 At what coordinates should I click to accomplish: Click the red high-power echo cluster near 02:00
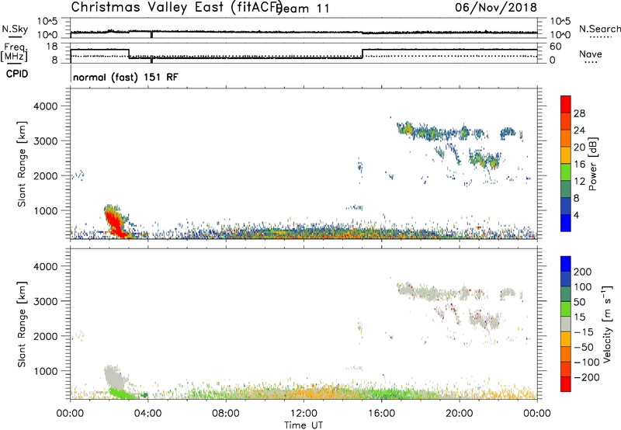pyautogui.click(x=114, y=223)
